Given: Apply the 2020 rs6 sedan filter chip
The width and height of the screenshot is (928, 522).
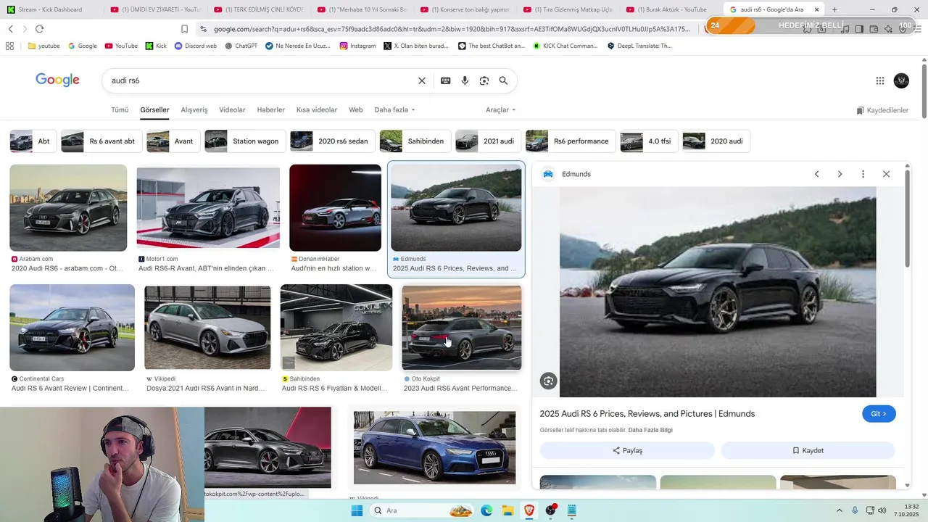Looking at the screenshot, I should [333, 141].
